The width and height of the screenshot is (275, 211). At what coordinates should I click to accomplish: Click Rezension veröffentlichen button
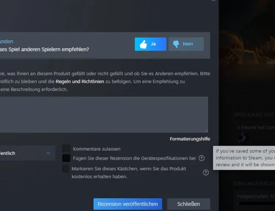[x=128, y=204]
